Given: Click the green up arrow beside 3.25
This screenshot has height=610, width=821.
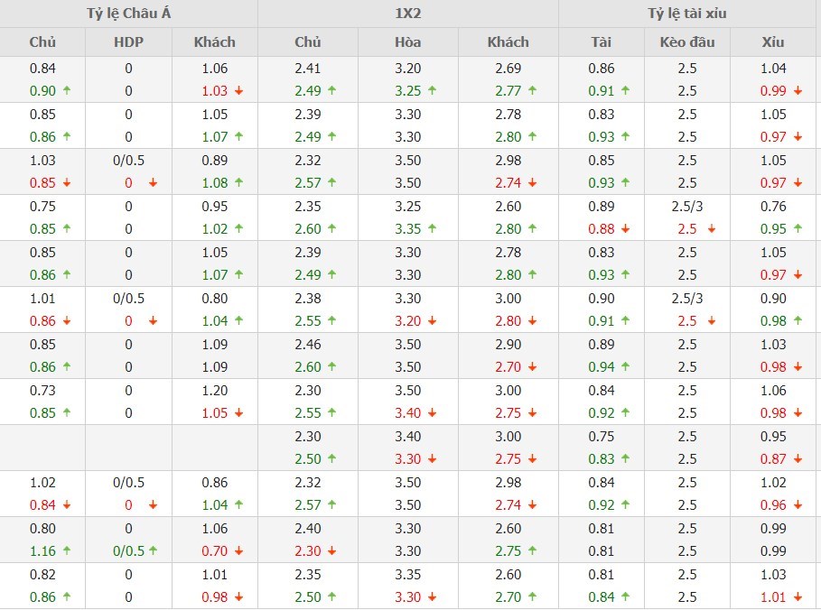Looking at the screenshot, I should [432, 90].
